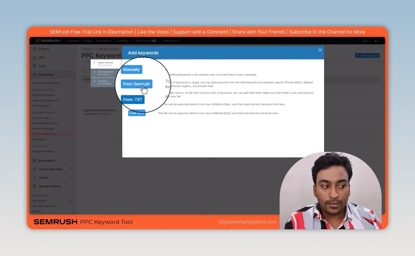Click the Agency Solutions section label

(50, 186)
